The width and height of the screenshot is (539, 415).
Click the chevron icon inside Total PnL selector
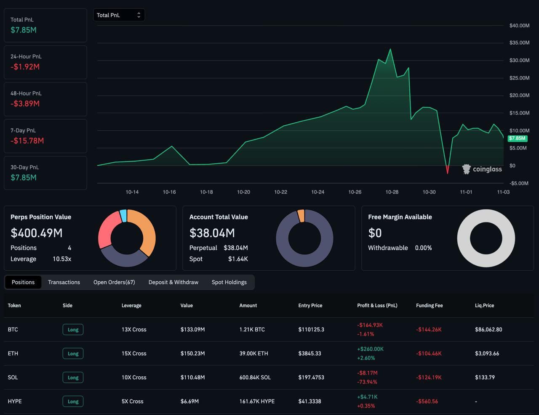coord(139,15)
